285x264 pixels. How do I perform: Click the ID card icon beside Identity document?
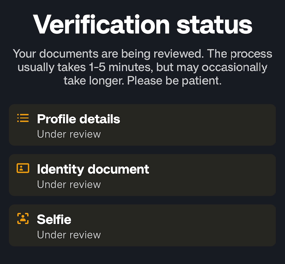23,168
